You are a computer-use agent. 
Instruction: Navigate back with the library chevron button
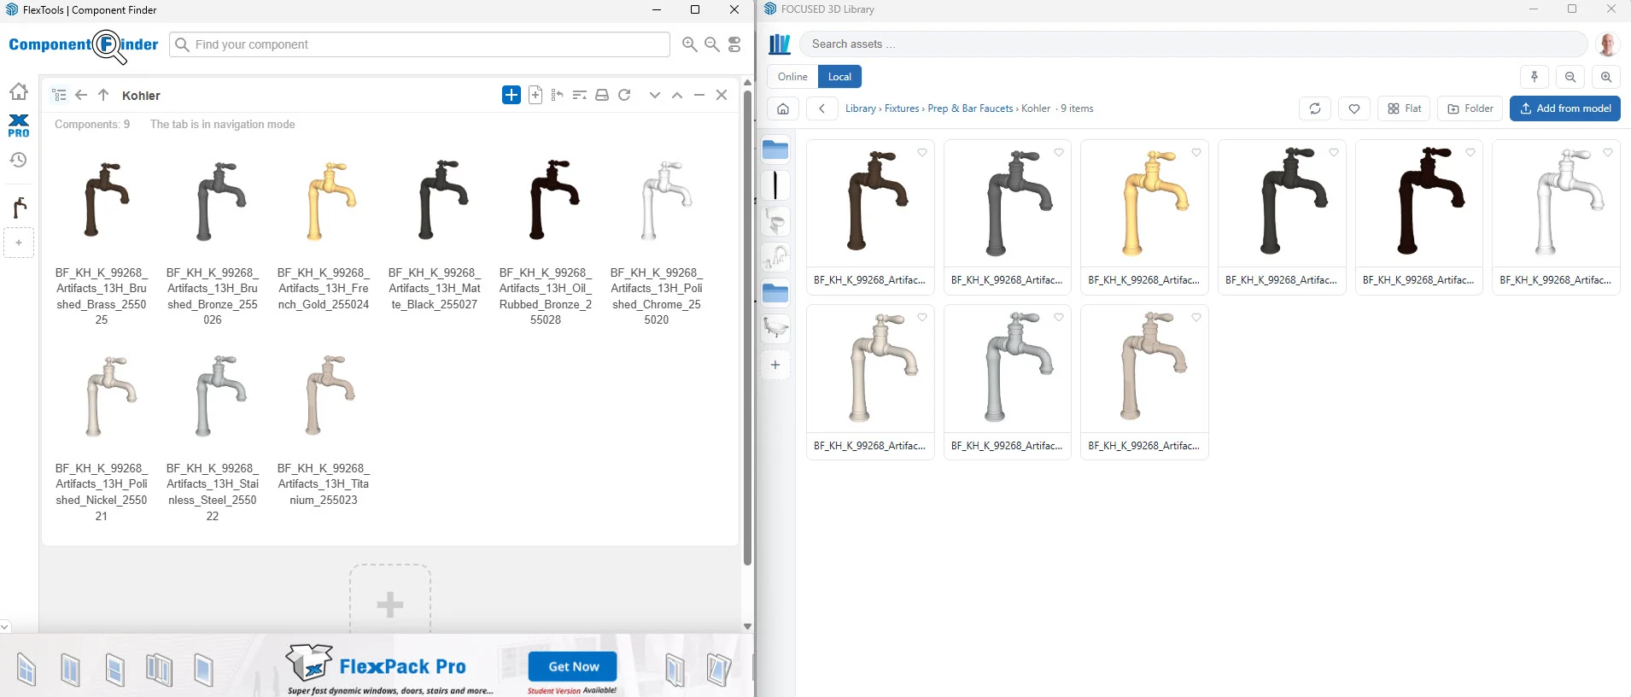point(821,108)
